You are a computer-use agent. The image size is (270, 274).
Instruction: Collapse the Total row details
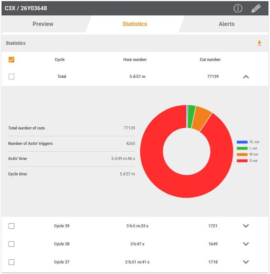point(246,77)
